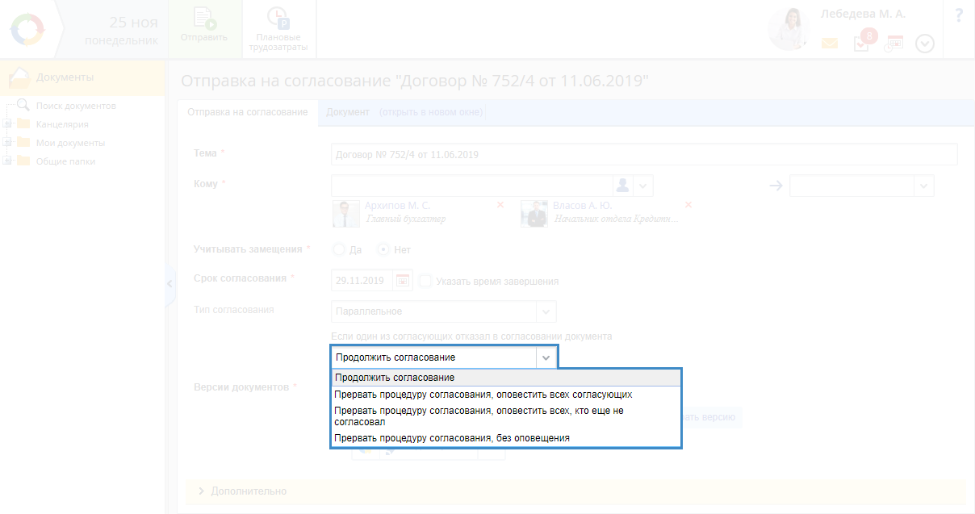This screenshot has height=514, width=975.
Task: Choose Продолжить согласование list option
Action: 507,378
